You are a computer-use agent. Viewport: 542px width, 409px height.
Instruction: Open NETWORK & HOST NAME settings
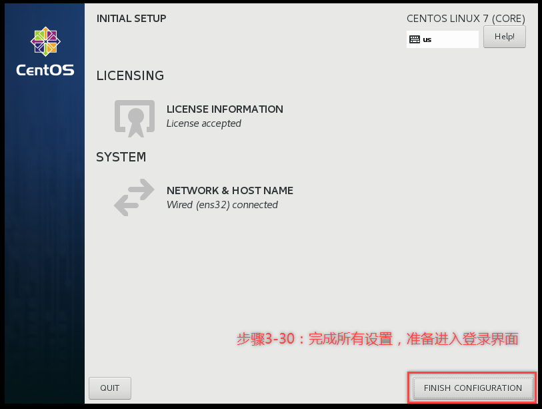(x=230, y=191)
